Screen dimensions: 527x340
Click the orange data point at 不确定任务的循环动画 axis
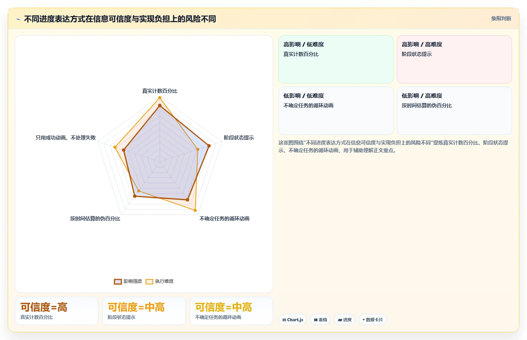tap(195, 210)
